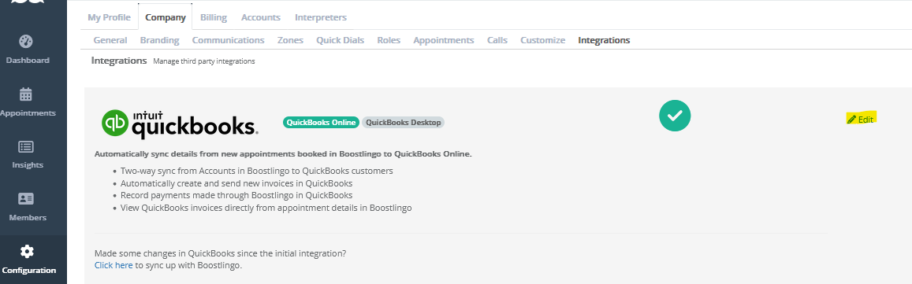Go to Quick Dials sub-tab
This screenshot has height=284, width=912.
click(341, 40)
